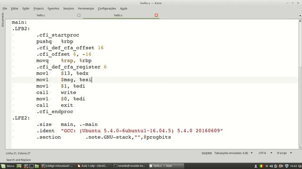Switch to código relocatavel taskbar window
Image resolution: width=302 pixels, height=169 pixels.
[58, 166]
